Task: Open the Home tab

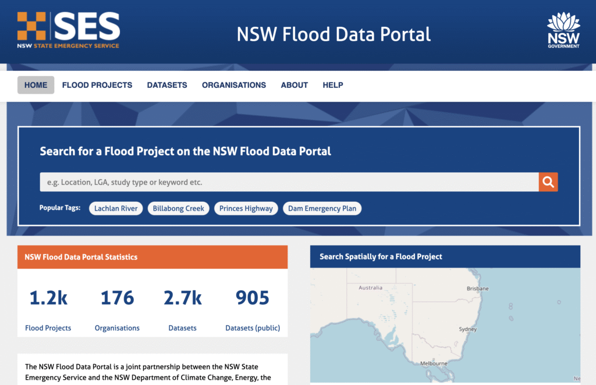Action: tap(36, 85)
